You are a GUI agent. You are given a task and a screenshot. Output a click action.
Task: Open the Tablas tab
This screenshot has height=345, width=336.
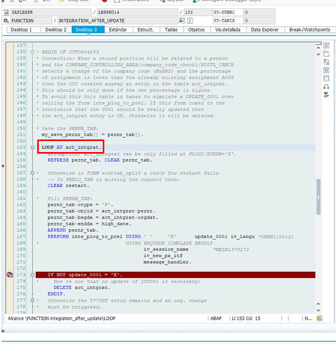coord(172,30)
